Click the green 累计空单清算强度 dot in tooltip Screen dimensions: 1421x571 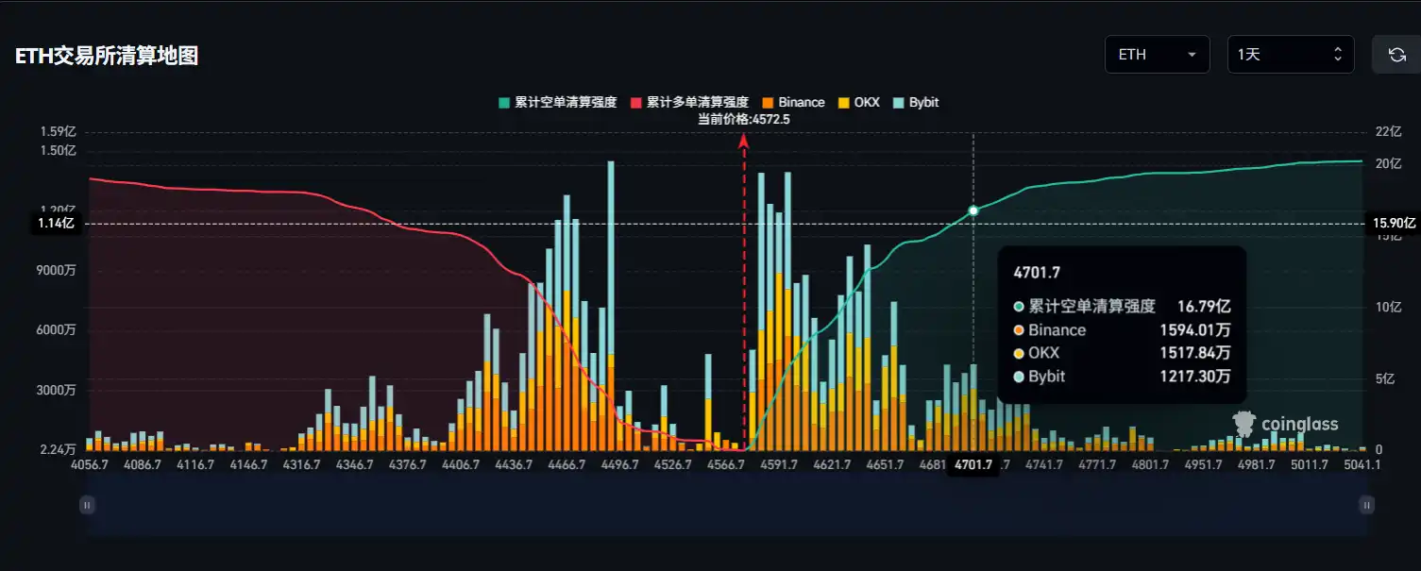(x=1019, y=307)
